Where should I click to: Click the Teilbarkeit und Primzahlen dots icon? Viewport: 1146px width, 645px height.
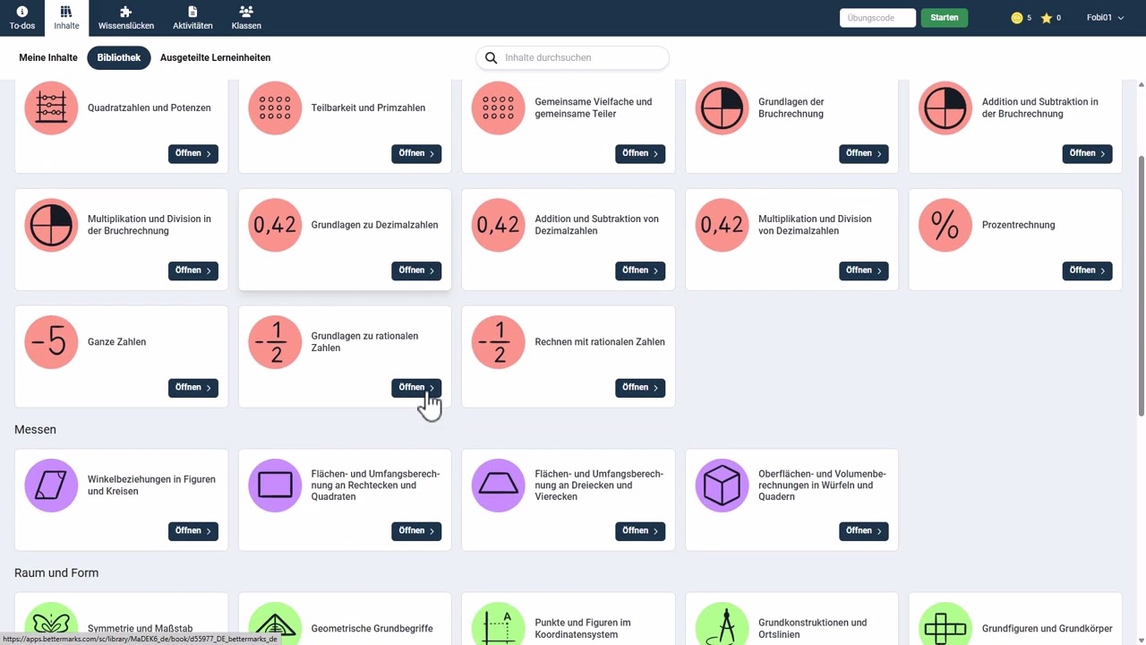point(275,108)
